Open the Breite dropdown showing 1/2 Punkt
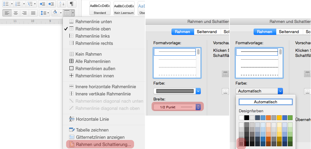Image resolution: width=311 pixels, height=149 pixels. (177, 107)
